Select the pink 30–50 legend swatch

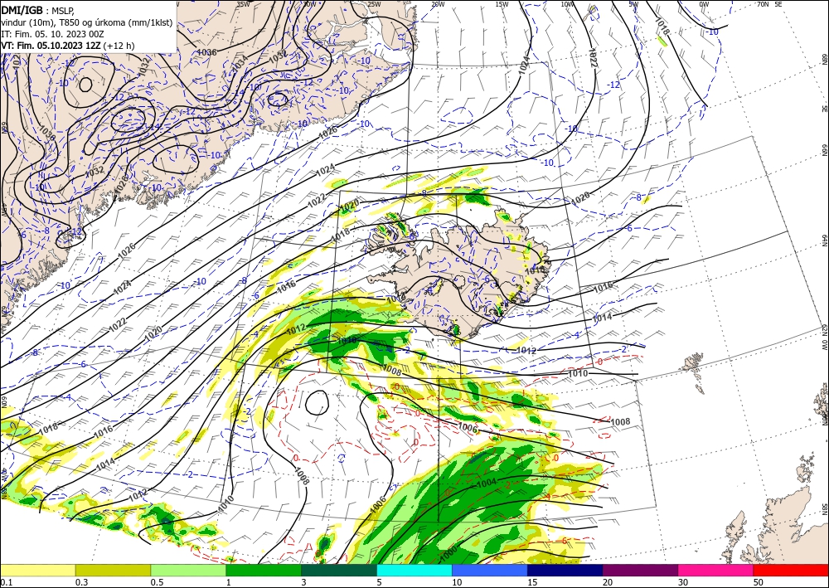pos(716,570)
